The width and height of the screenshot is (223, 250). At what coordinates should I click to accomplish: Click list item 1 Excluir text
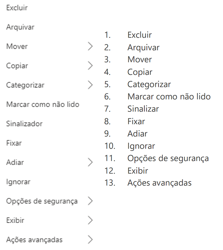140,35
